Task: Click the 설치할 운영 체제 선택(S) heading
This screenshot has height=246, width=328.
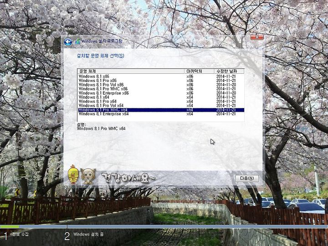Action: (x=101, y=56)
